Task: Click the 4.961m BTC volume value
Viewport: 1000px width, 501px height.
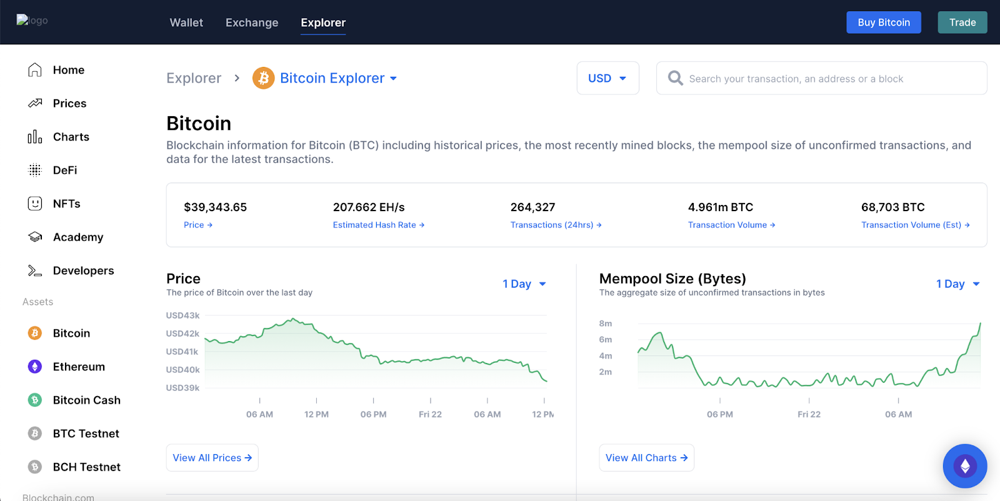Action: (x=721, y=207)
